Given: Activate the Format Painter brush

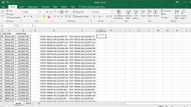Looking at the screenshot, I should tap(7, 18).
